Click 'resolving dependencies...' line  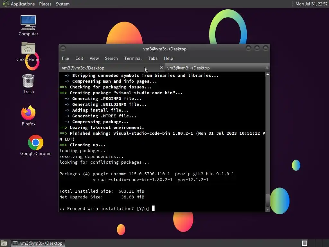(91, 157)
